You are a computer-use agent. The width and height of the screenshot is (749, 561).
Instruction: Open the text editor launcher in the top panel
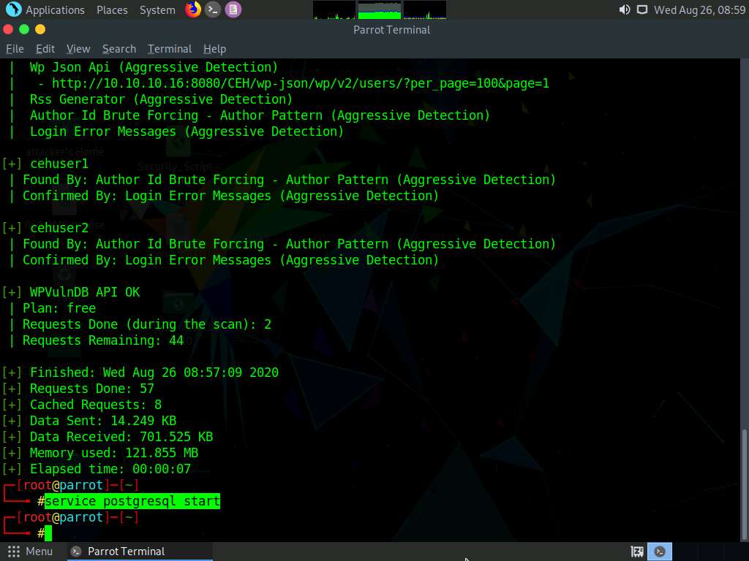[x=232, y=9]
